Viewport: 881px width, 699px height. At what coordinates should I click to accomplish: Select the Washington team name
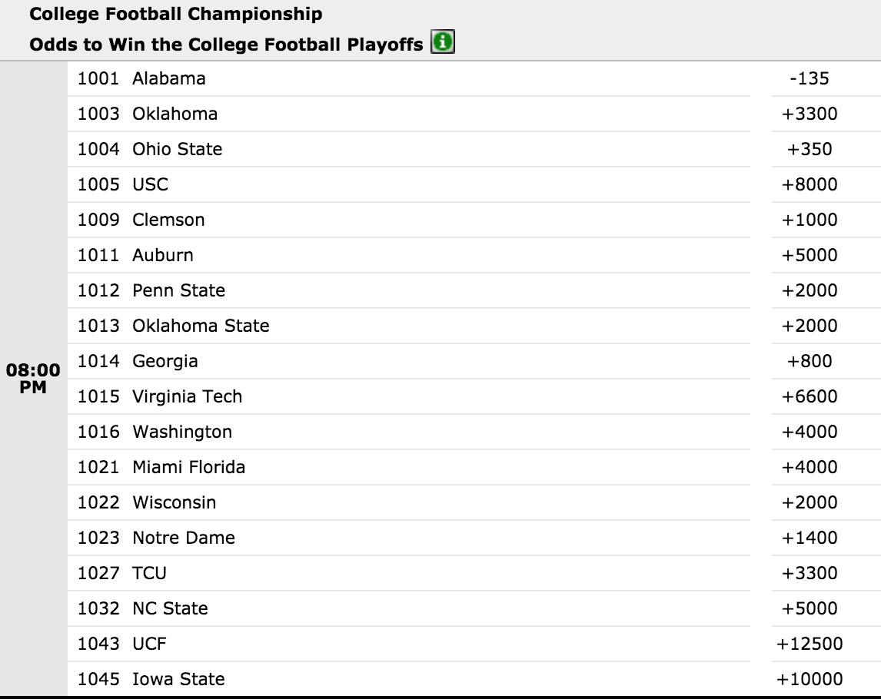tap(182, 432)
